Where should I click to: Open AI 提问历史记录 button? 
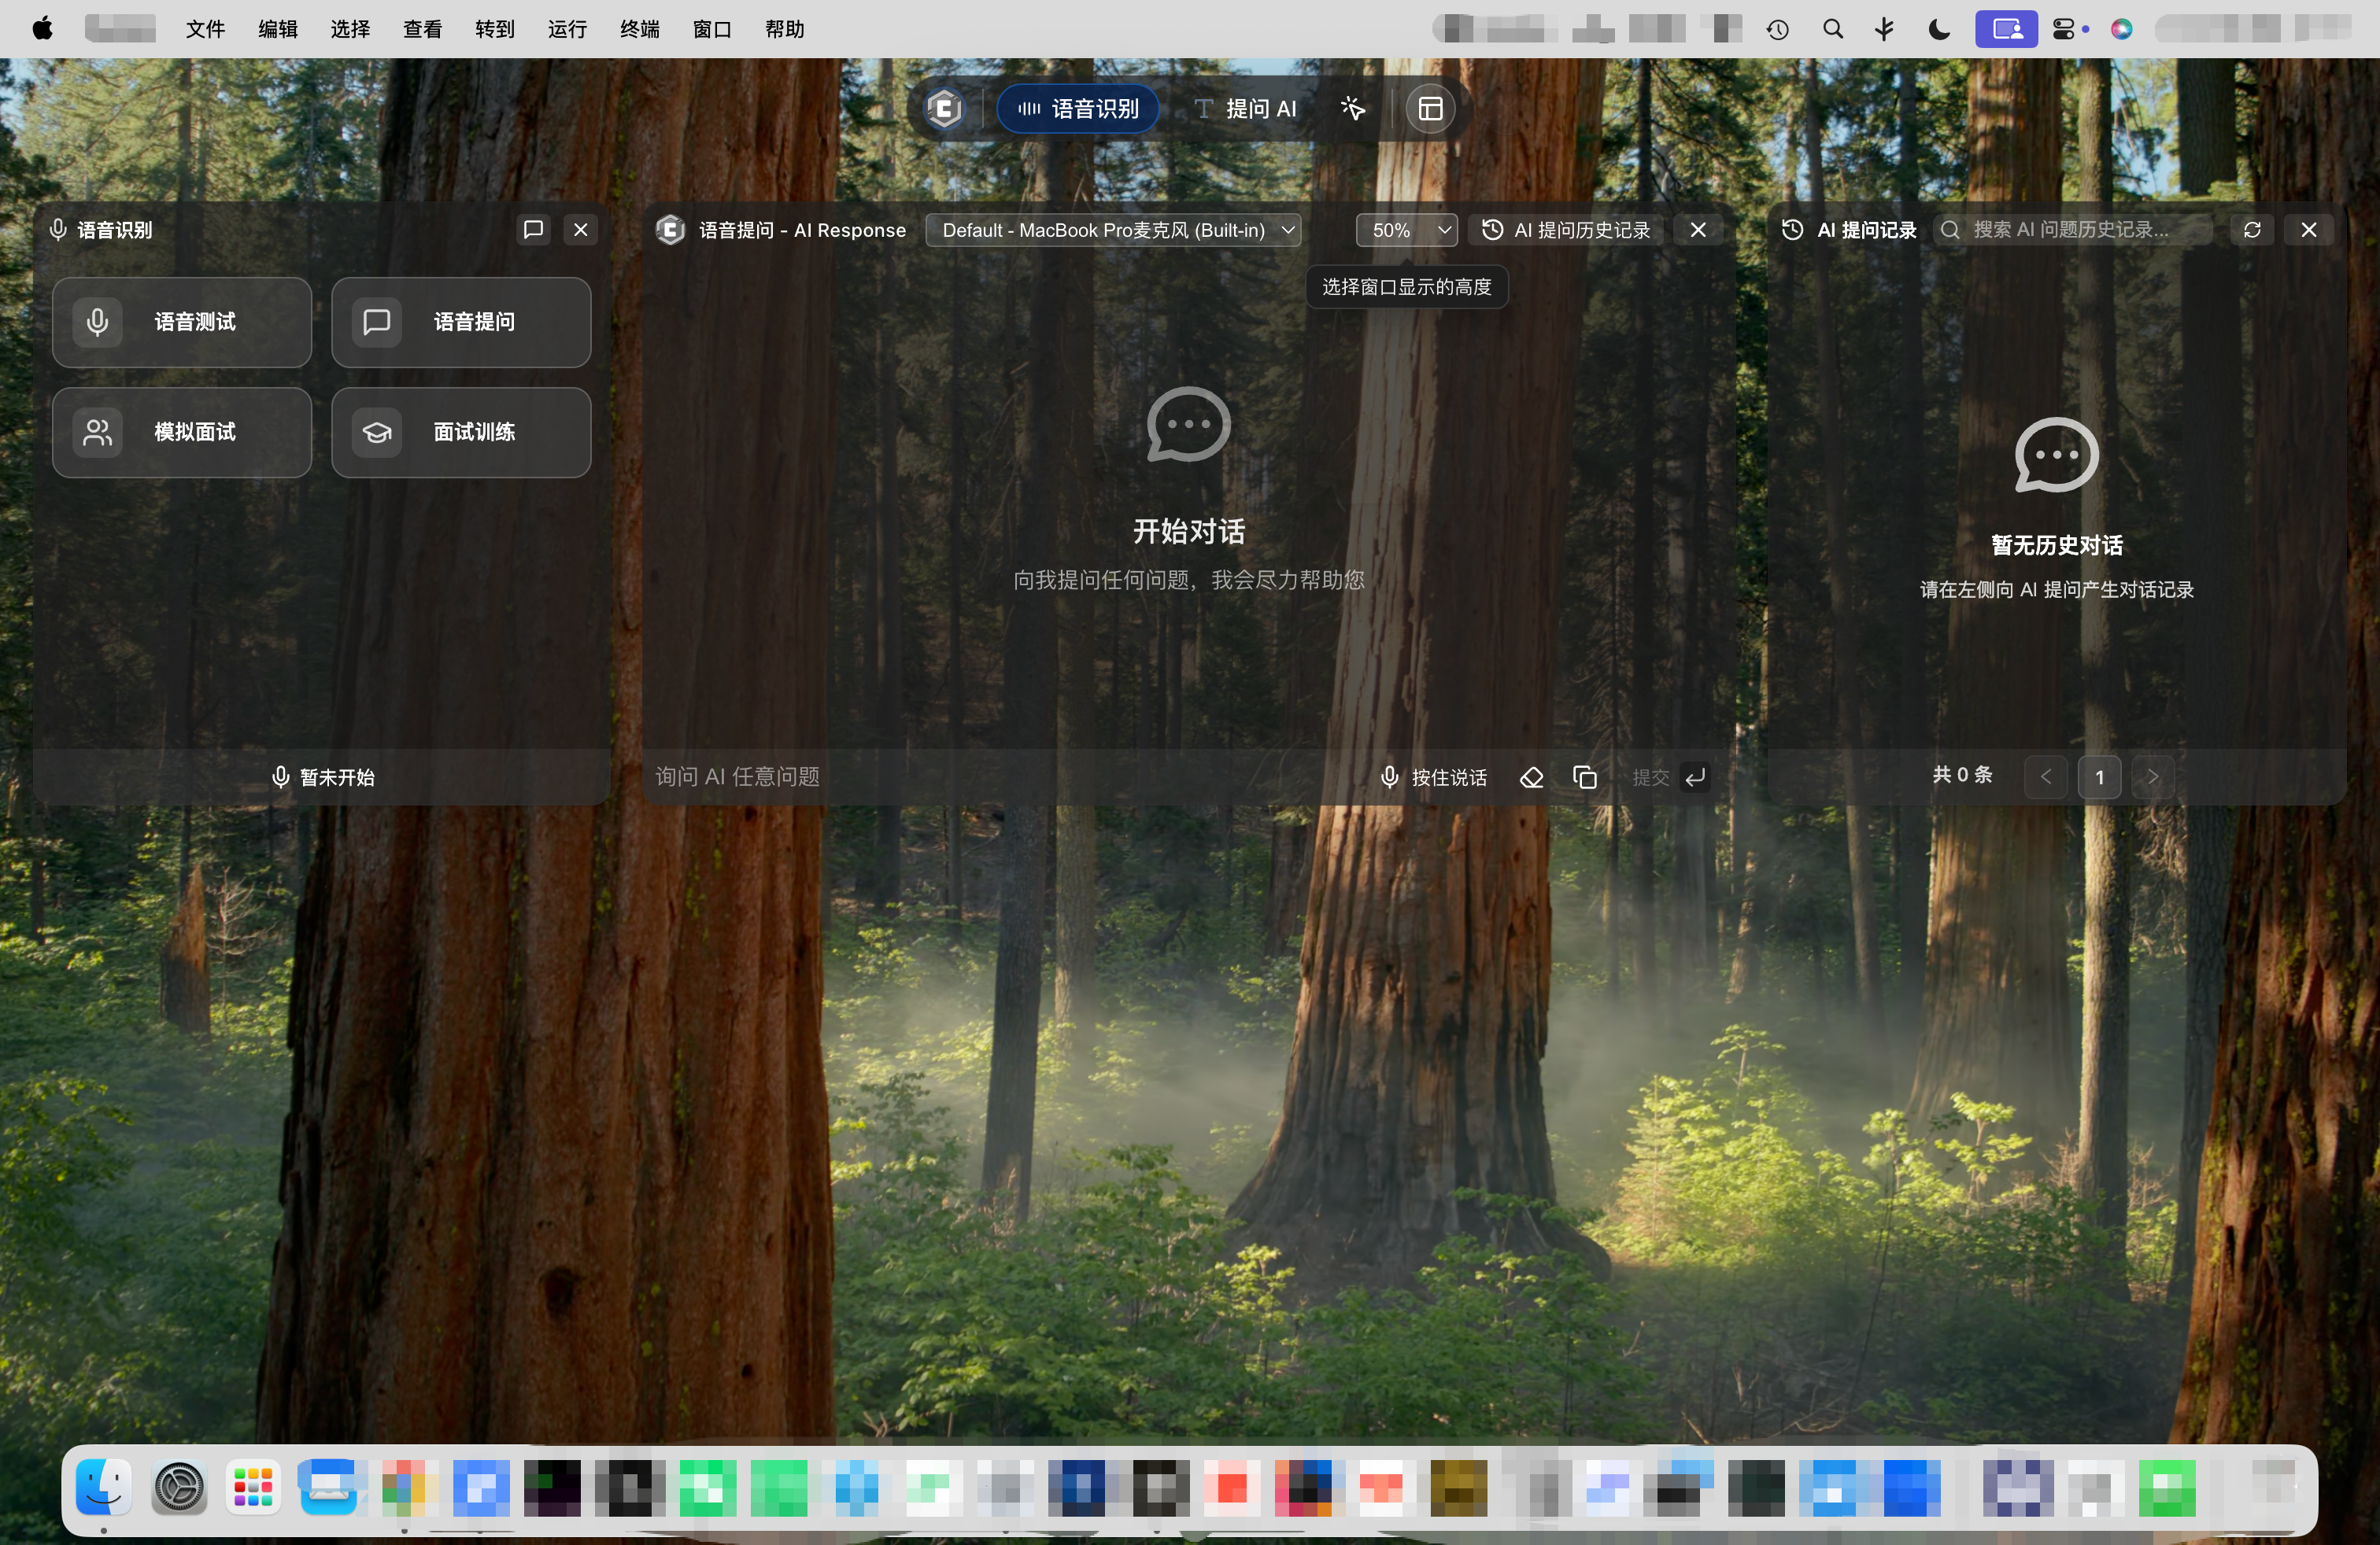(1566, 229)
